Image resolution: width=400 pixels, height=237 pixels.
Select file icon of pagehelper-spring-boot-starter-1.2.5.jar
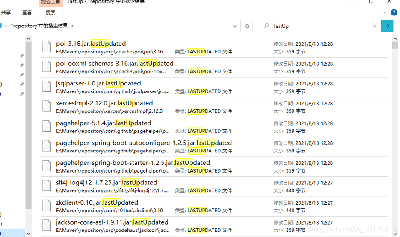(x=47, y=166)
